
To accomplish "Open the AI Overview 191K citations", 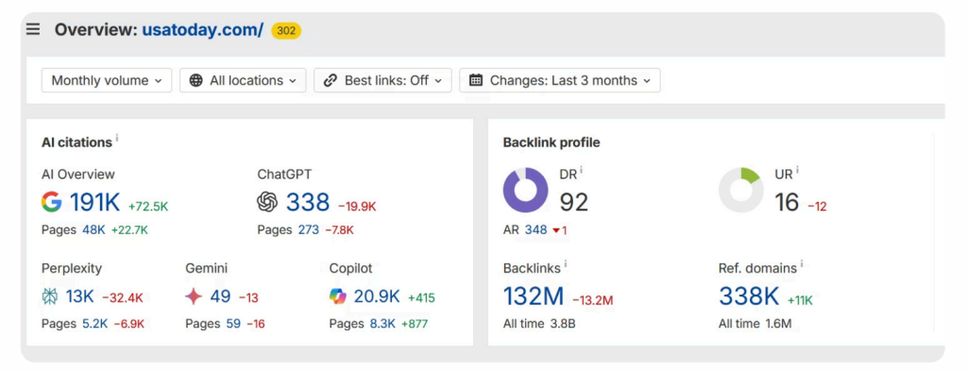I will 95,202.
